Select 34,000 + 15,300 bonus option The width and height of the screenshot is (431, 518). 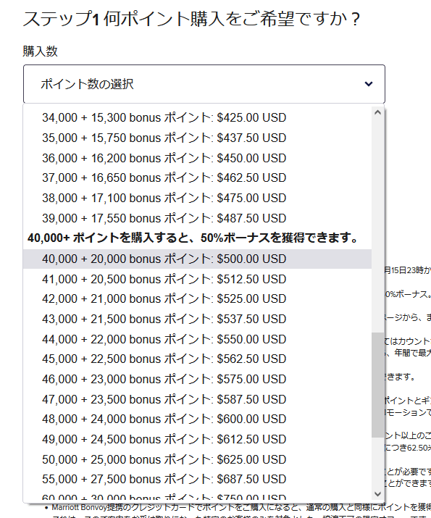pyautogui.click(x=197, y=117)
